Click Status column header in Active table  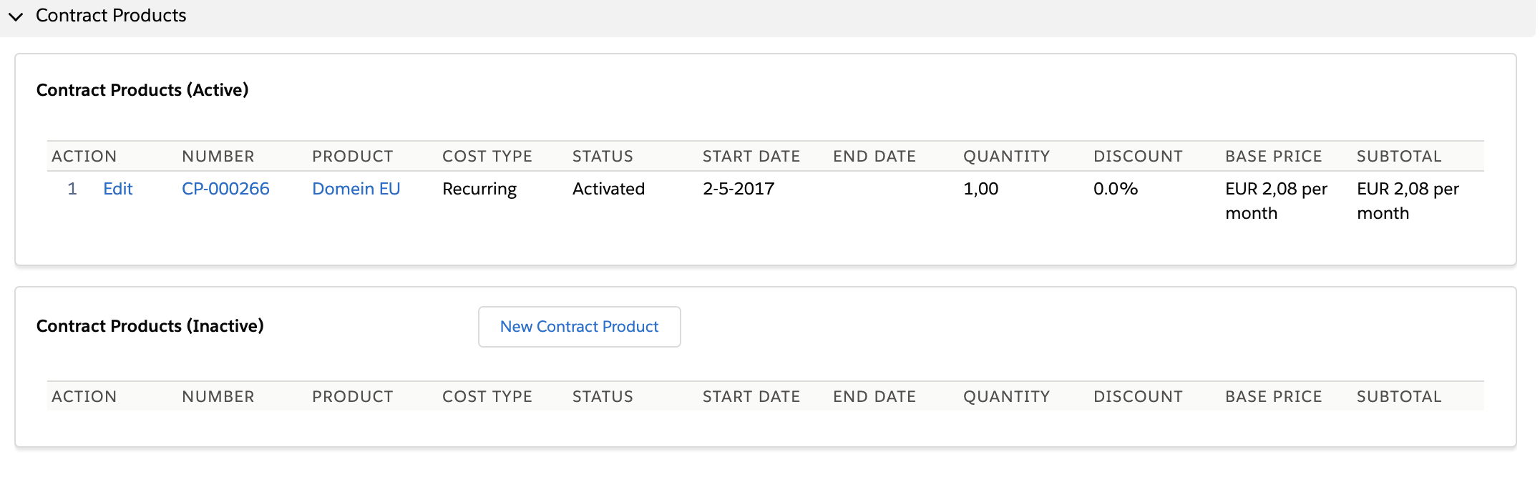point(603,157)
